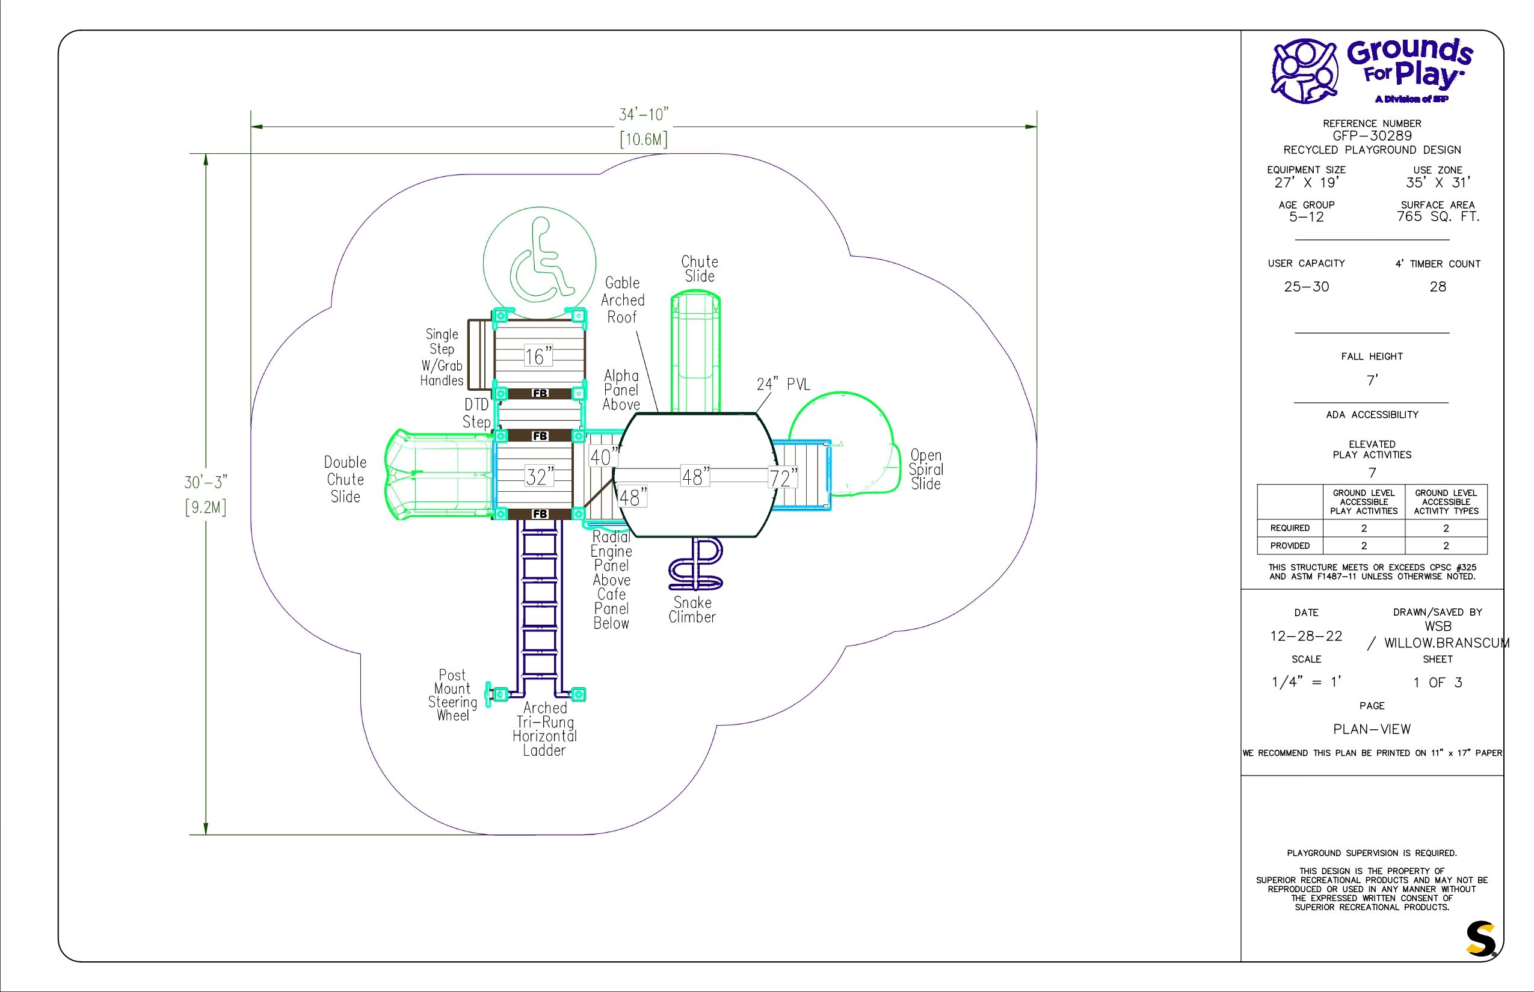Click the Arched Tri-Rung Horizontal Ladder
The image size is (1534, 992).
[540, 602]
